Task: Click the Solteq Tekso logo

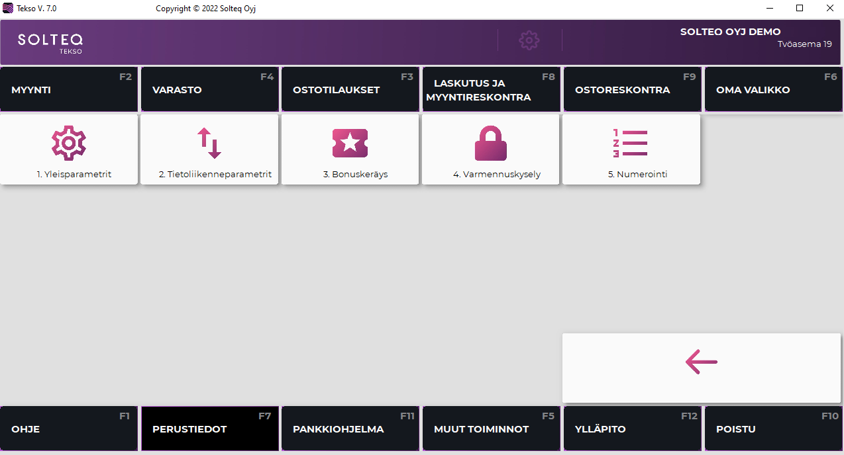Action: tap(50, 42)
